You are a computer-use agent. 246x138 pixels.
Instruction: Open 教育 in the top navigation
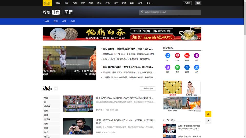click(99, 3)
